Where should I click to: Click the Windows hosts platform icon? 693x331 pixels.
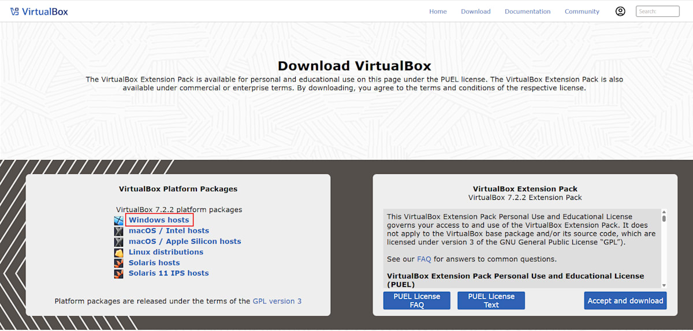point(118,220)
